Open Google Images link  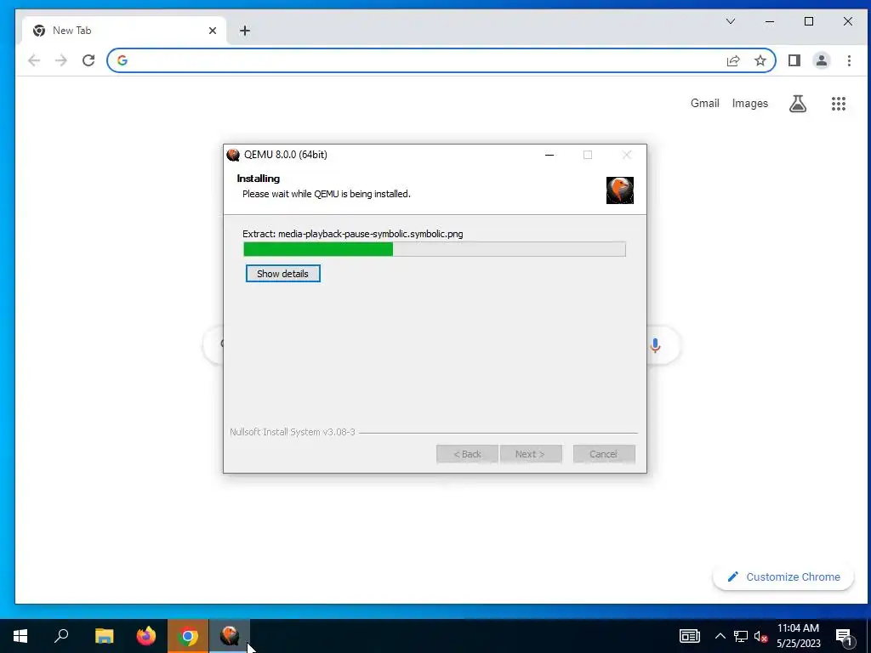point(750,103)
